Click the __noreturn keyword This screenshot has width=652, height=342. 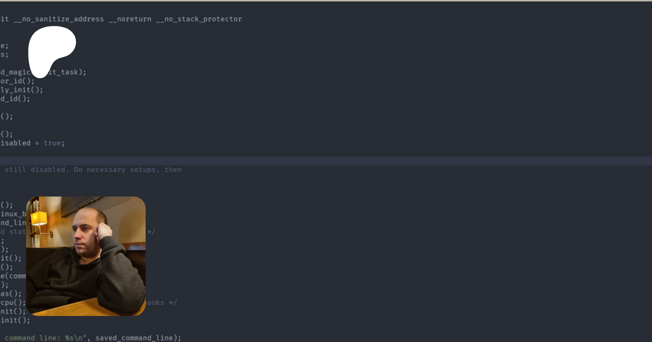[130, 19]
